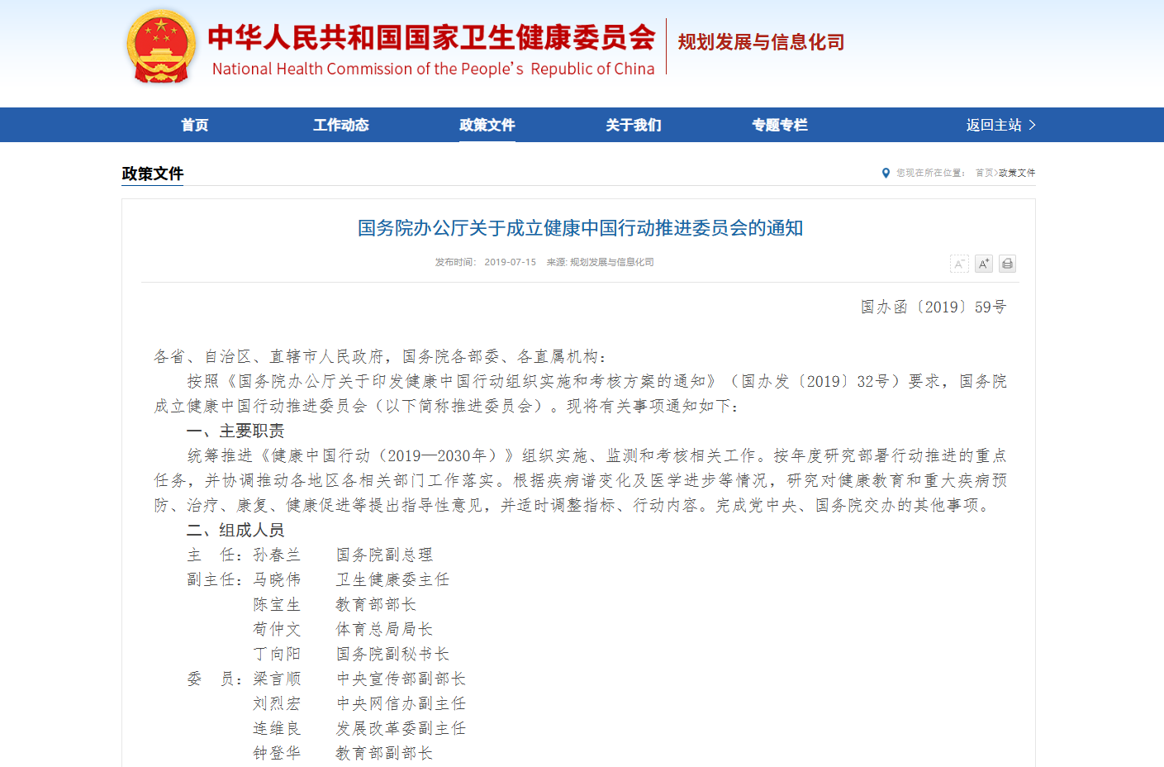Click 政策文件 in the breadcrumb trail
1164x767 pixels.
1019,172
